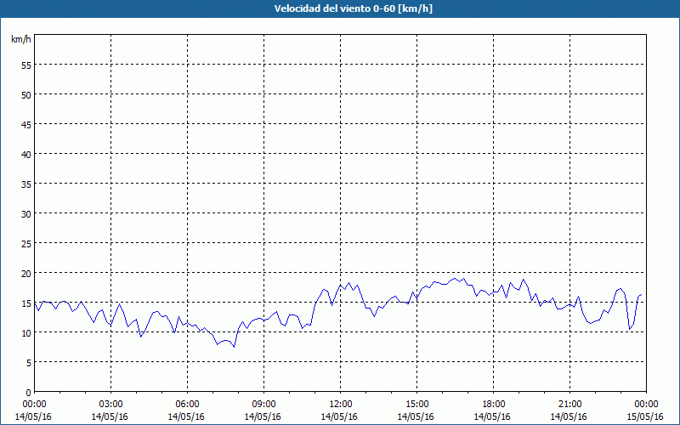The image size is (680, 425).
Task: Click the x-axis time label '03:00'
Action: [x=110, y=405]
